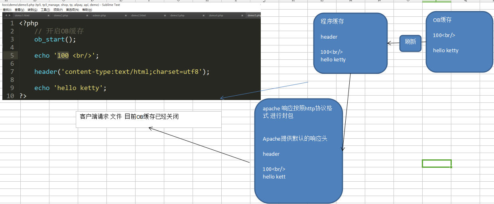
Task: Open the 帮助(H) menu
Action: pyautogui.click(x=87, y=10)
